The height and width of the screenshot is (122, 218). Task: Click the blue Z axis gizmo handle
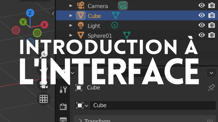[30, 13]
